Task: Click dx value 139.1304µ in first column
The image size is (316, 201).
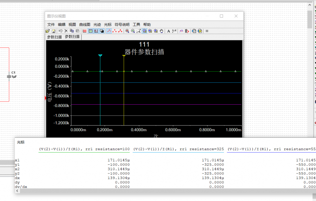Action: point(118,178)
